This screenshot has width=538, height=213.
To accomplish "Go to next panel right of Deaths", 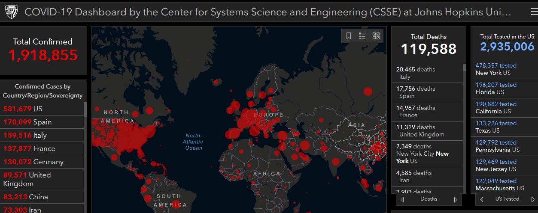I will click(456, 199).
